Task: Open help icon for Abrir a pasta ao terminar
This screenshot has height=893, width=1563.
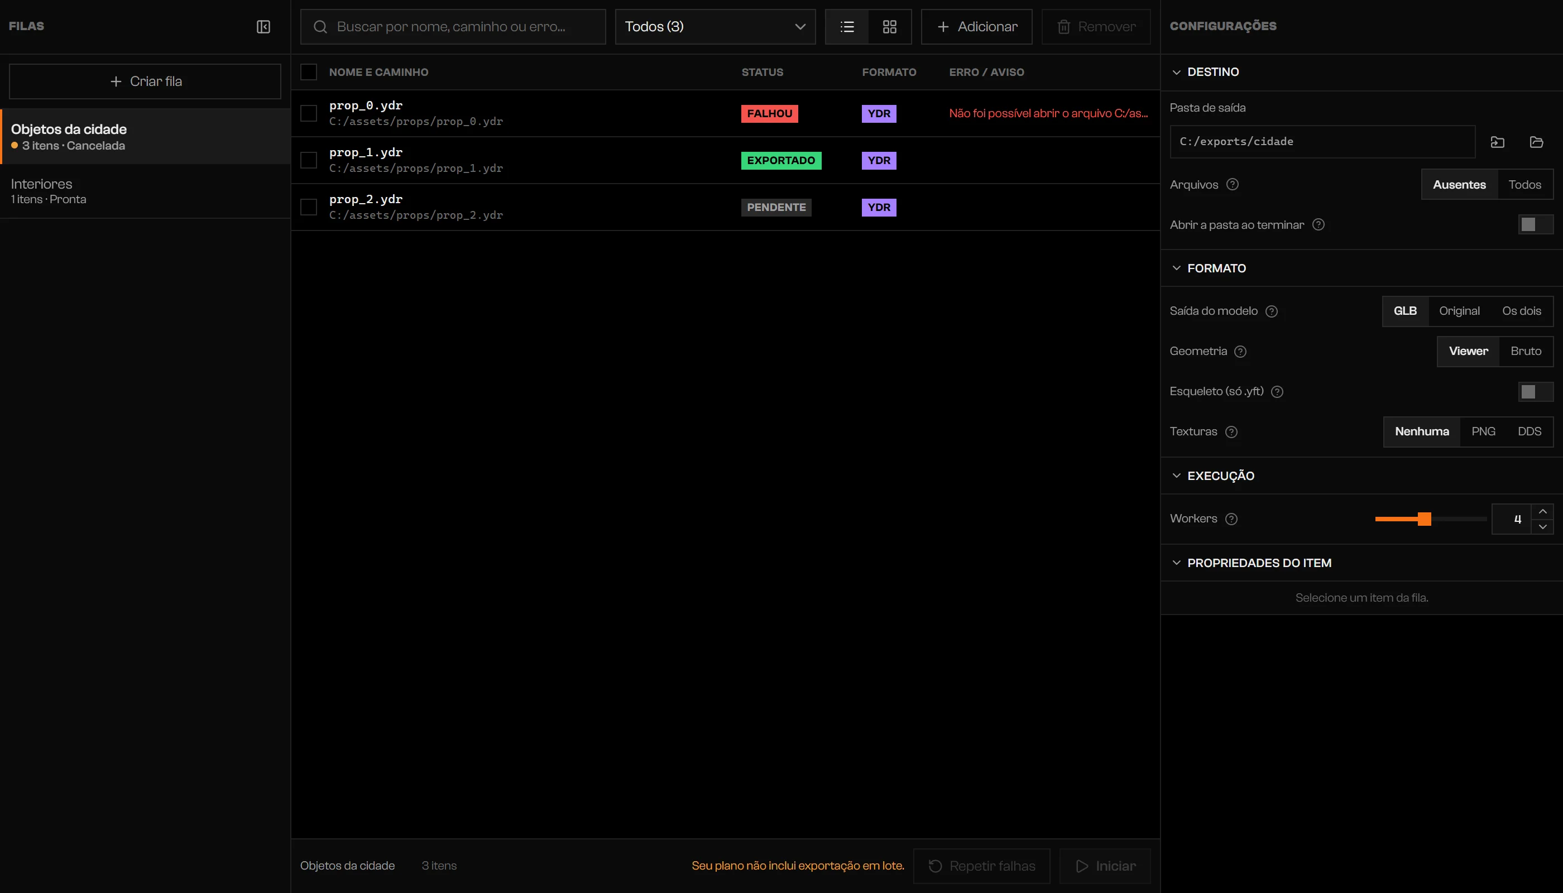Action: click(1319, 224)
